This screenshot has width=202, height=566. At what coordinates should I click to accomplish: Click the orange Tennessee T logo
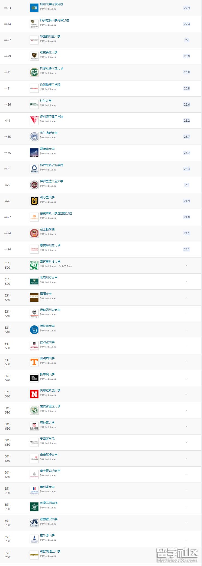(x=34, y=362)
